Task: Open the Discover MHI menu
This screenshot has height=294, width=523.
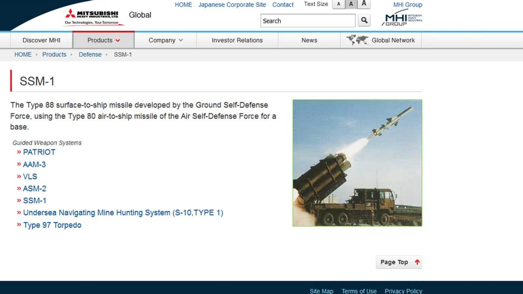Action: [x=41, y=40]
